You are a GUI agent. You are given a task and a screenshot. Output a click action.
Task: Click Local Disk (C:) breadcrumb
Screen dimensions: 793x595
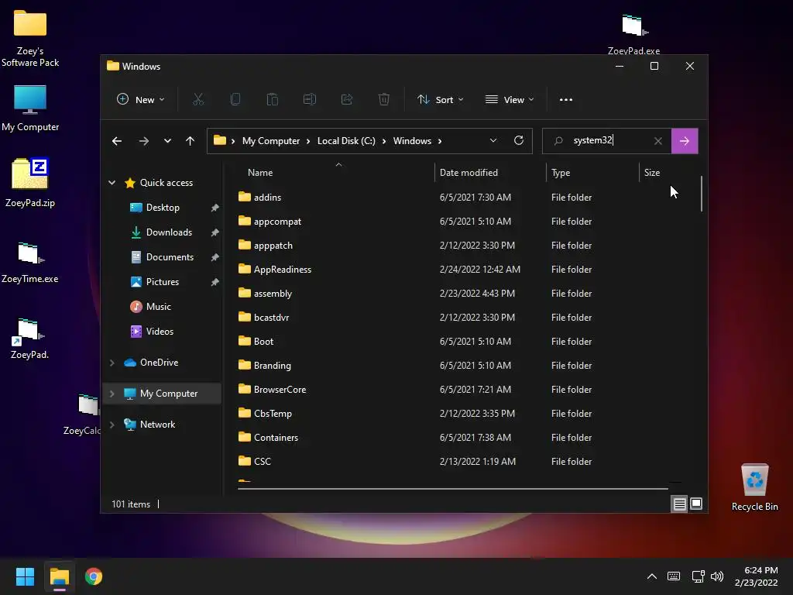[346, 141]
